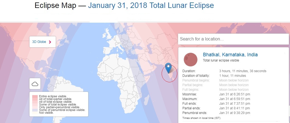The image size is (290, 123).
Task: Click the Some of penumbral eclipse visible swatch
Action: (35, 110)
